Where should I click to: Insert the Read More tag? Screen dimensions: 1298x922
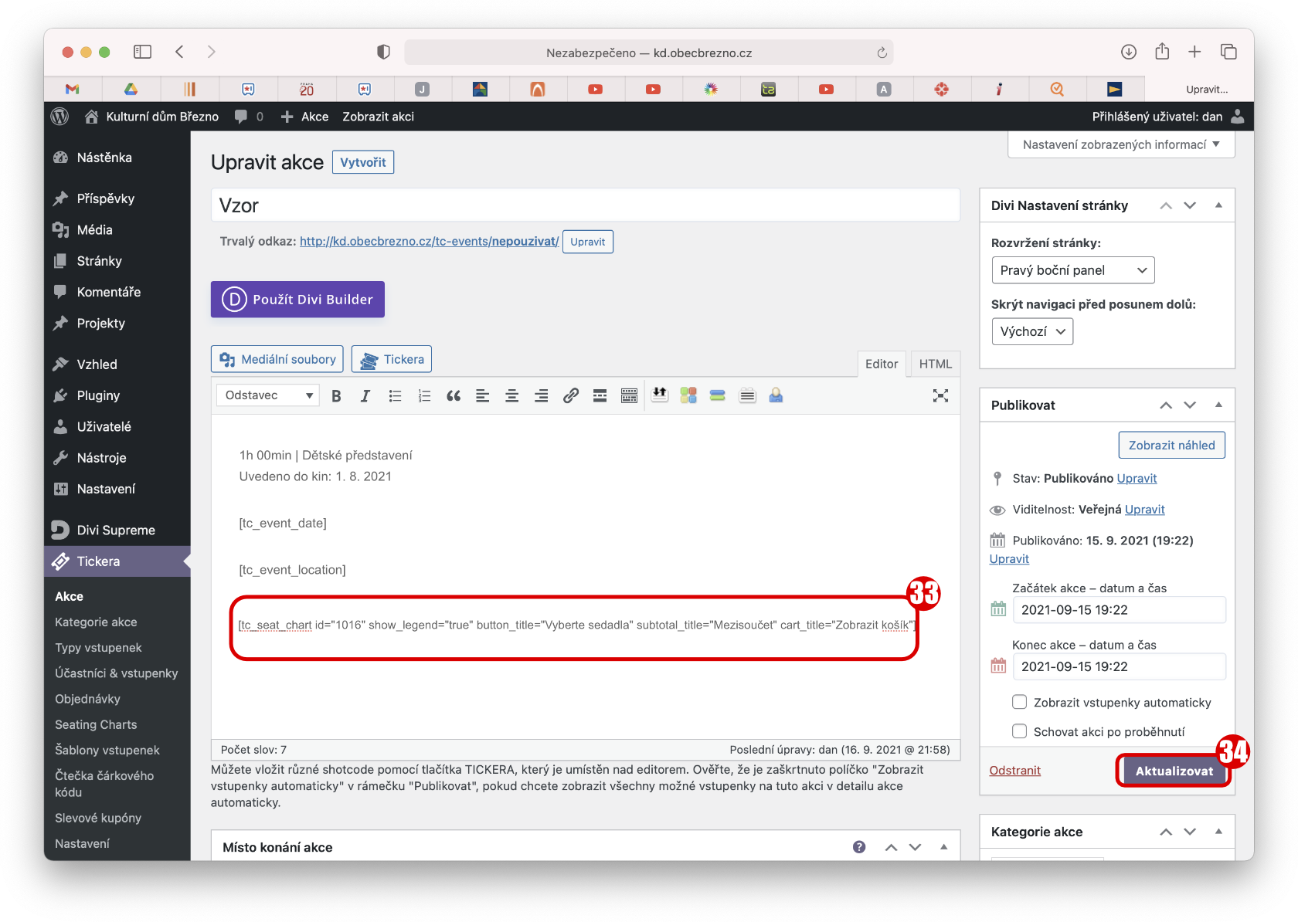[x=600, y=396]
